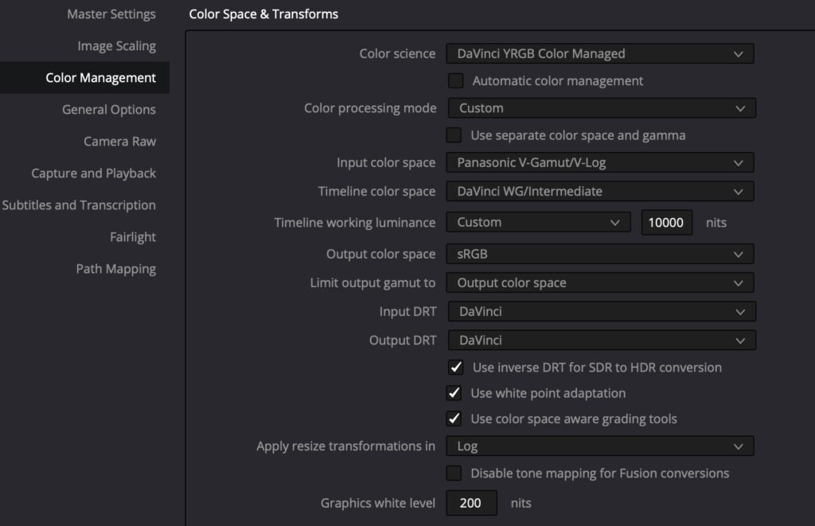Open Timeline working luminance Custom dropdown
This screenshot has height=526, width=815.
[x=538, y=223]
